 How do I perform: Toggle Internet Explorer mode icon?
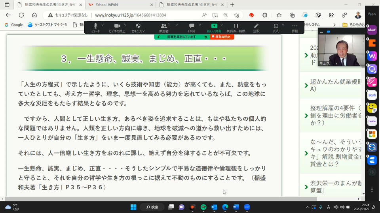(x=305, y=15)
